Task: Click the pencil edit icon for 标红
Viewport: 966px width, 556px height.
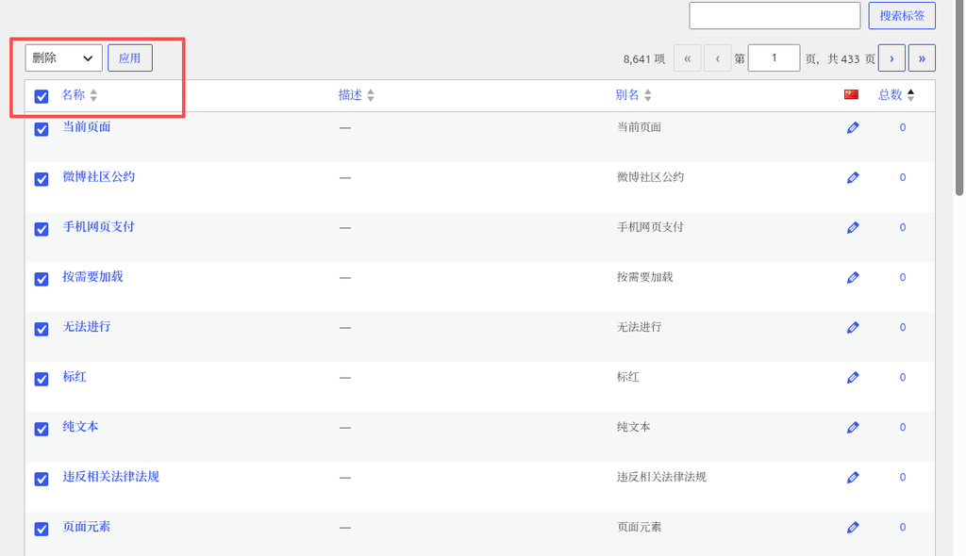Action: 853,377
